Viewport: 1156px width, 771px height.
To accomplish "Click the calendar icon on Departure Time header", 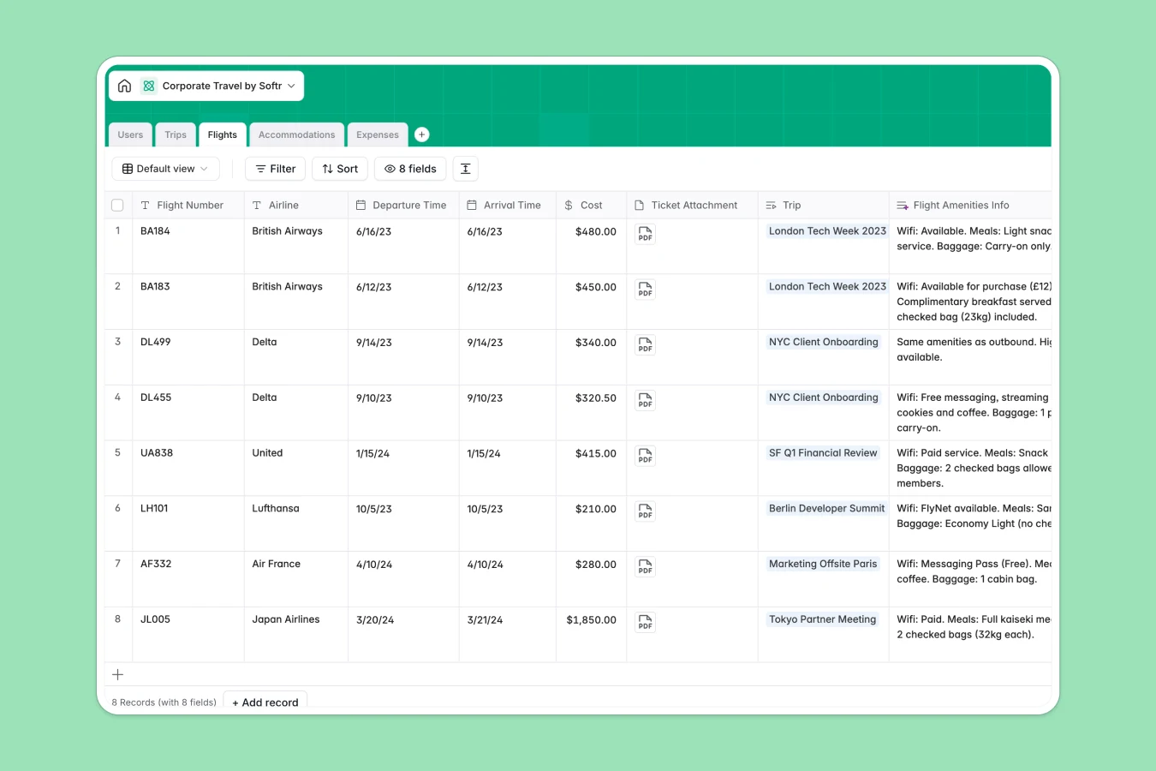I will click(x=360, y=205).
